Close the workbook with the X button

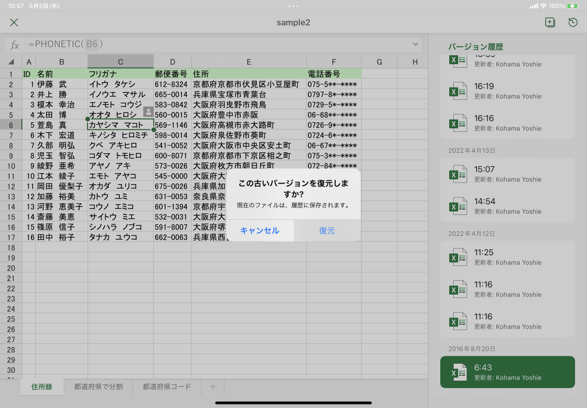coord(13,22)
